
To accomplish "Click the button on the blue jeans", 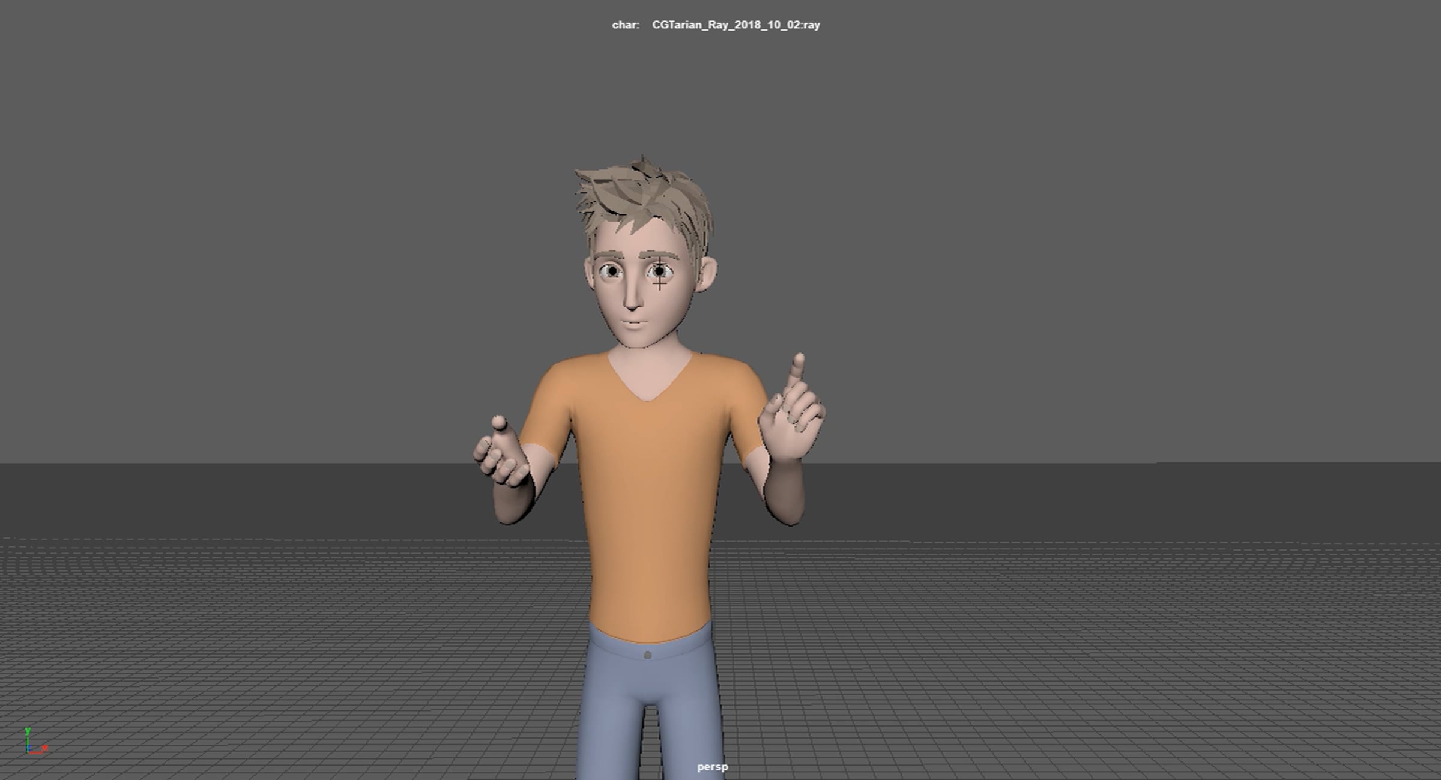I will point(647,655).
